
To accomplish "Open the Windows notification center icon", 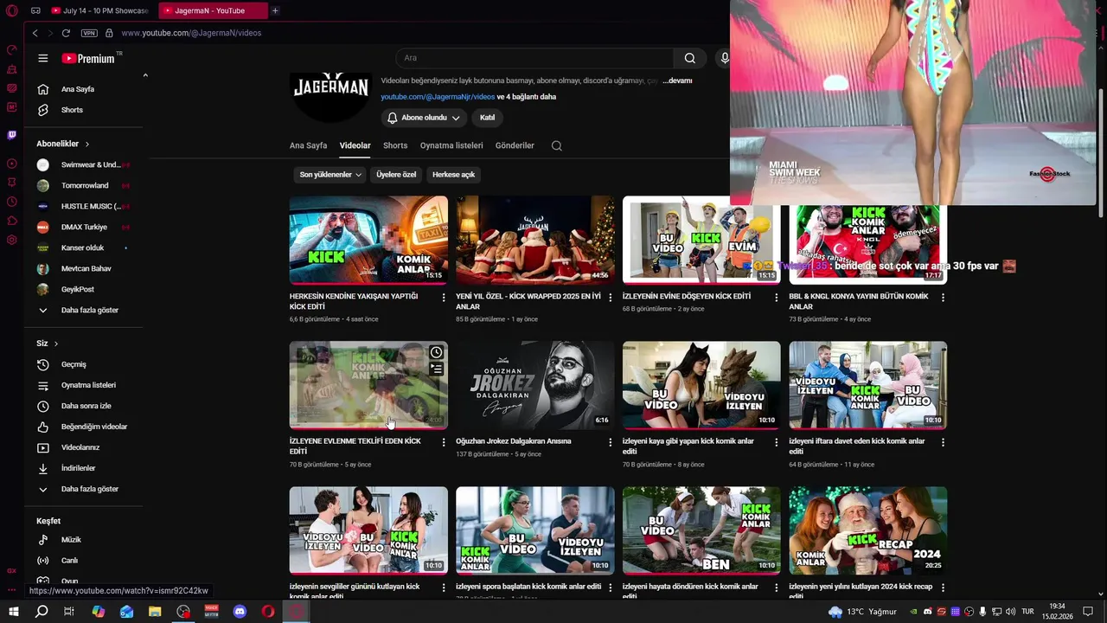I will tap(1088, 612).
